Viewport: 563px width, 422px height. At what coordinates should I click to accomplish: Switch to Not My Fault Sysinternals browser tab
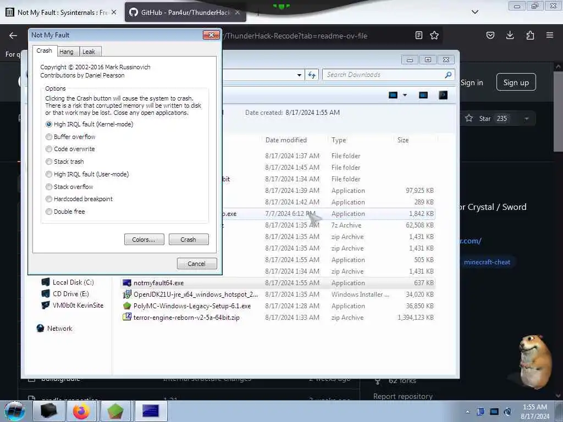62,12
